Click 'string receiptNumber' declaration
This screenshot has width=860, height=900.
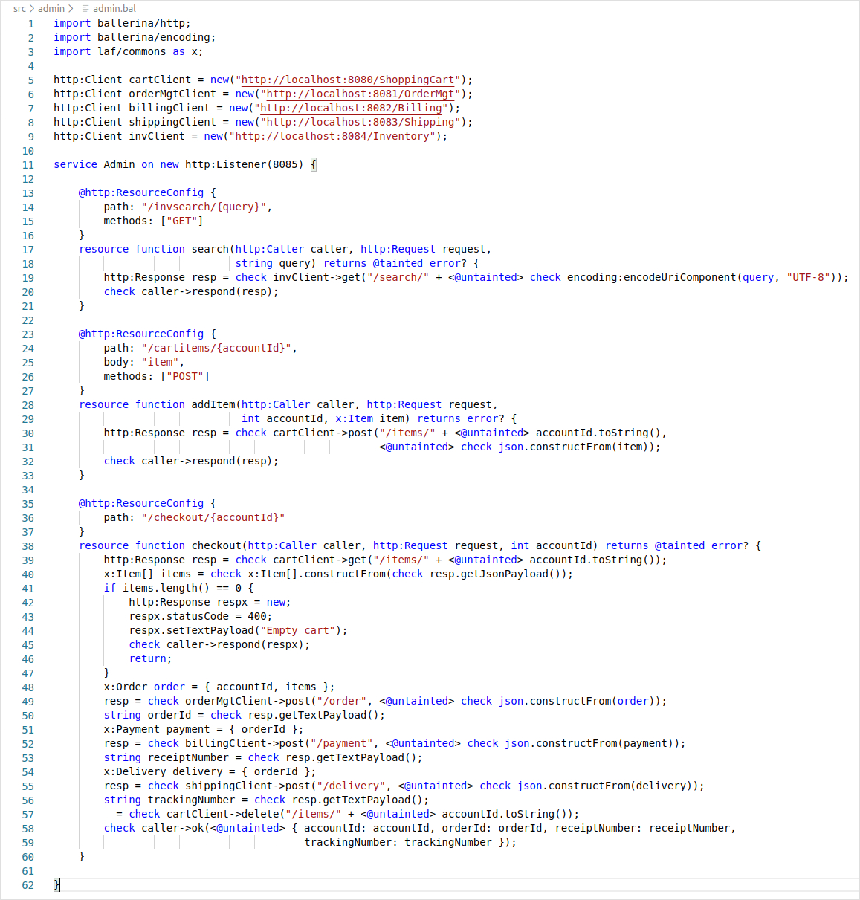(166, 757)
